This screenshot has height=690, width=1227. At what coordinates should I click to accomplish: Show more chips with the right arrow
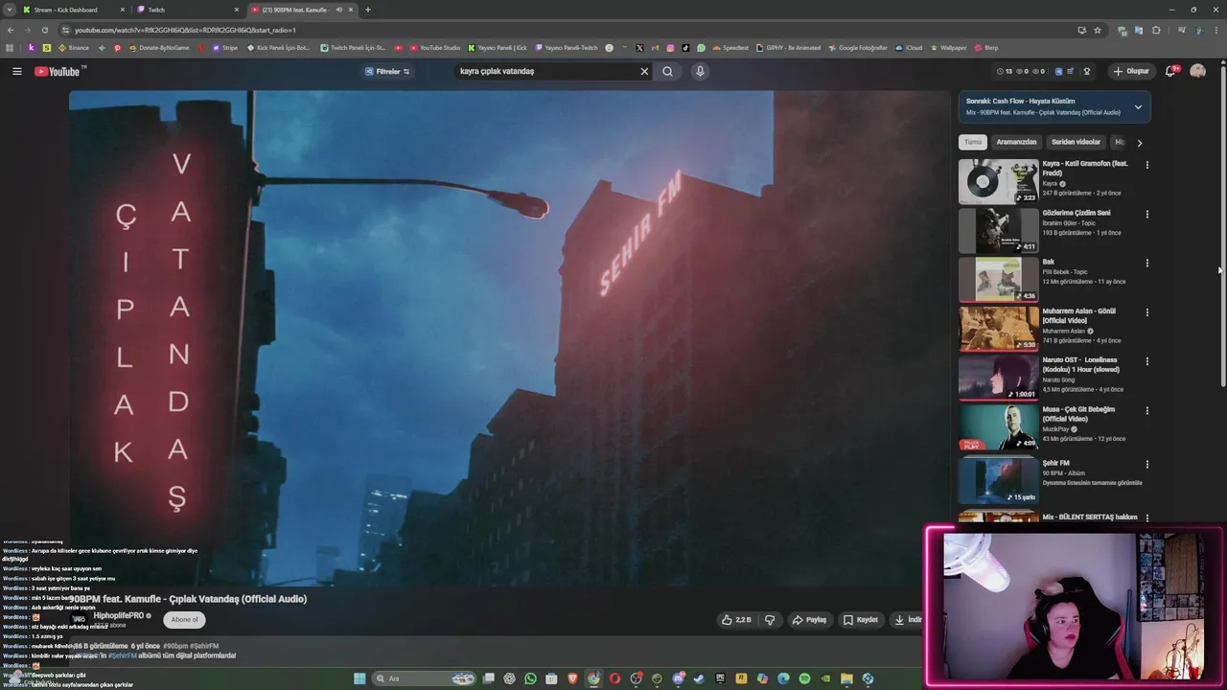coord(1139,143)
